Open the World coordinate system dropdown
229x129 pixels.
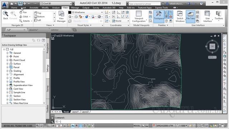[x=121, y=21]
